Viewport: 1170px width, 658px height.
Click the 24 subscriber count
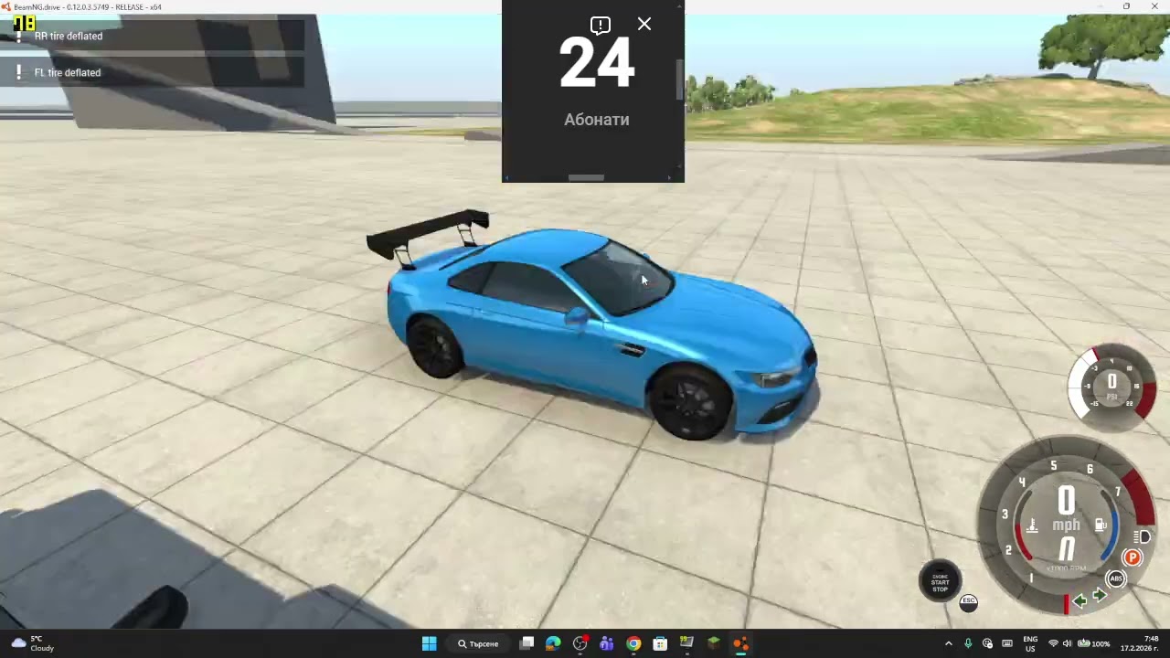pyautogui.click(x=596, y=64)
